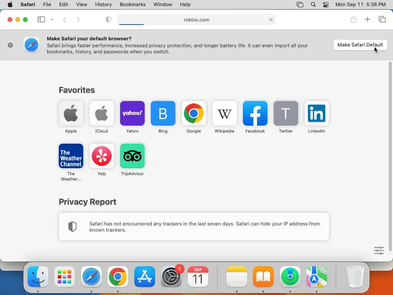Viewport: 393px width, 295px height.
Task: Open Trash from the Dock
Action: (355, 277)
